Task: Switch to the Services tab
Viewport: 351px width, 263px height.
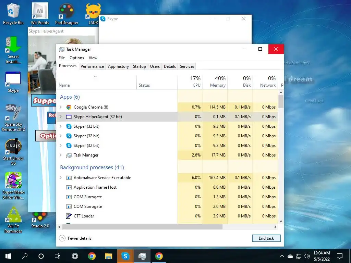Action: click(187, 66)
